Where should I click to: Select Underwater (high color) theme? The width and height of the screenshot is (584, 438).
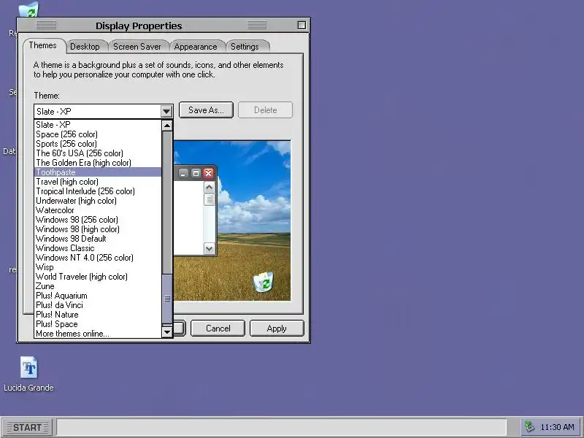tap(98, 201)
